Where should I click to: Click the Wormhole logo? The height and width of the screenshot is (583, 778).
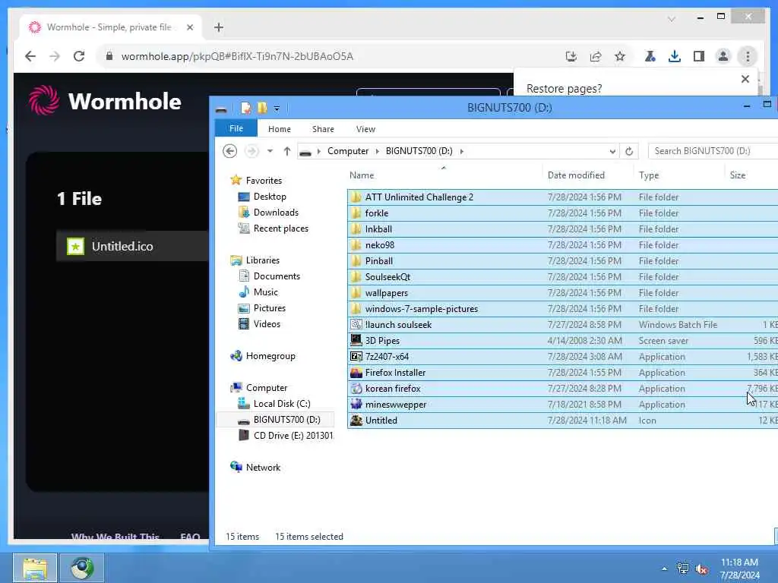[x=105, y=101]
